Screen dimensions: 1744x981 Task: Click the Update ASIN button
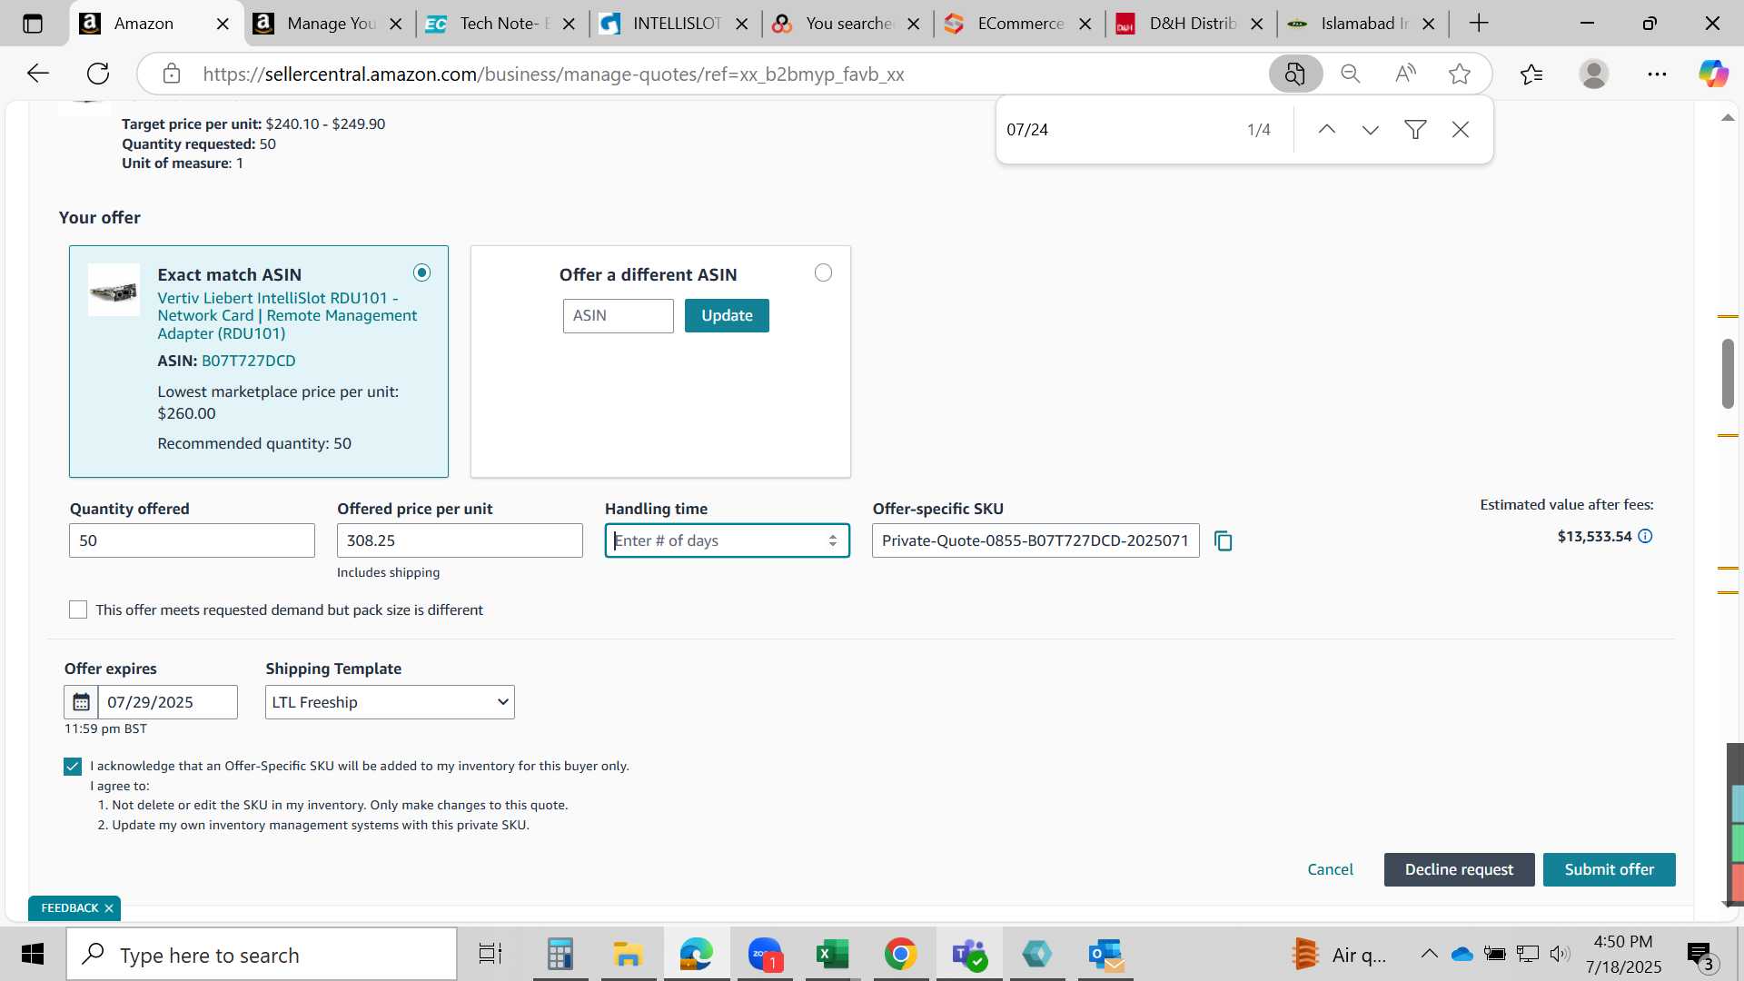coord(727,315)
